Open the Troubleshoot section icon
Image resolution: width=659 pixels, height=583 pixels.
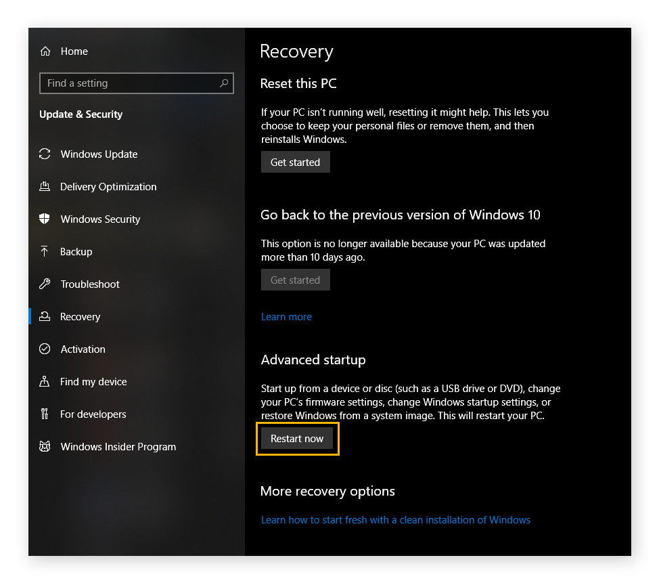[x=44, y=284]
